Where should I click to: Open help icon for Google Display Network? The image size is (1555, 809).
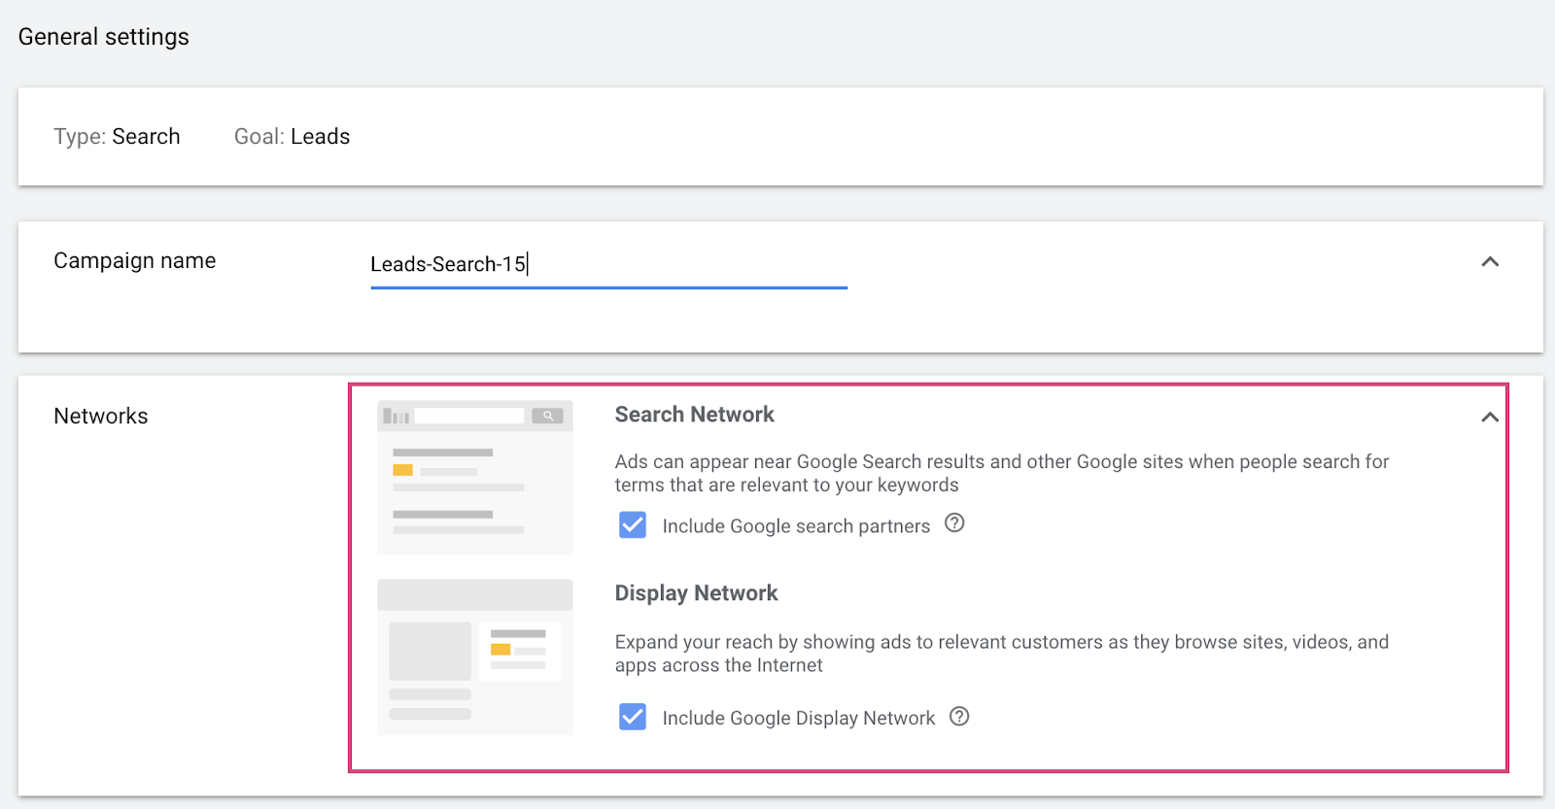click(959, 717)
